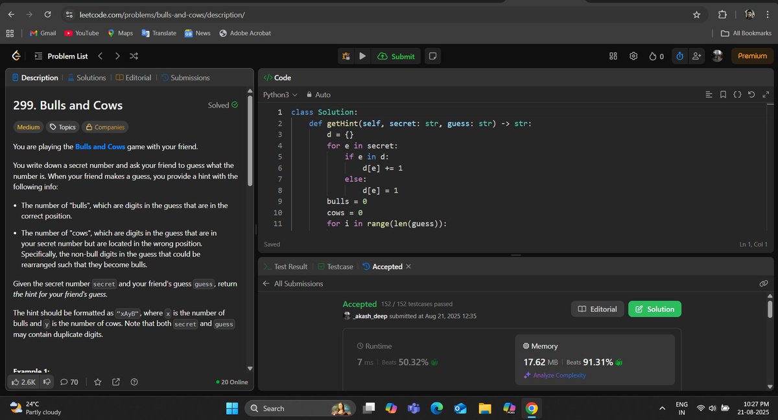The width and height of the screenshot is (778, 420).
Task: Close the Accepted tab
Action: pyautogui.click(x=408, y=266)
